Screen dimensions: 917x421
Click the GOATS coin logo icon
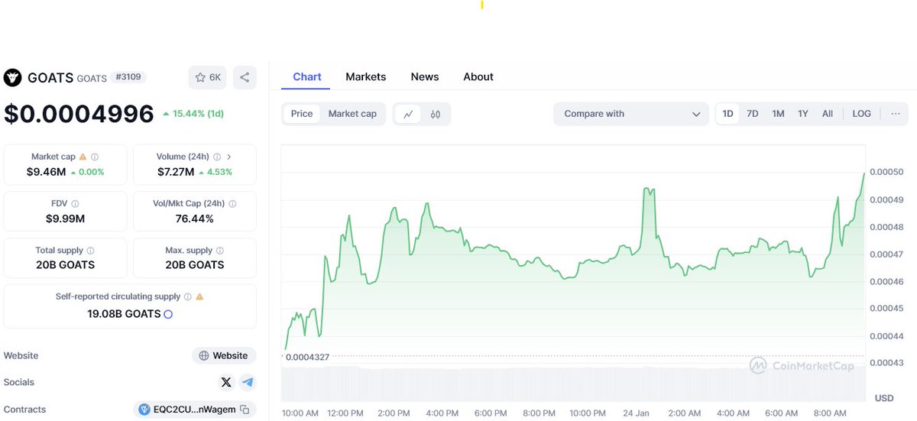pyautogui.click(x=12, y=77)
